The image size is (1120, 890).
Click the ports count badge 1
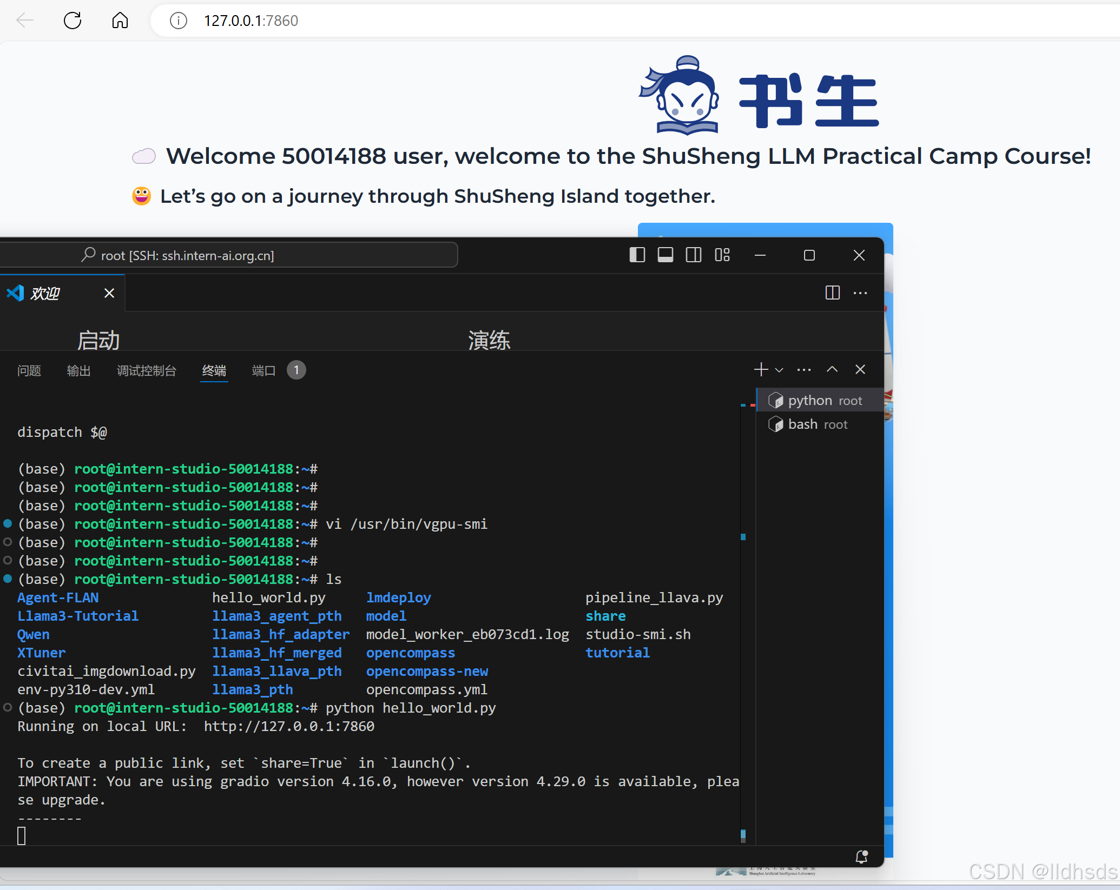coord(296,370)
